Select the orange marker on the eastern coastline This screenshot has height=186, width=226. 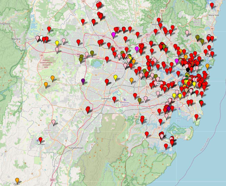(207, 66)
